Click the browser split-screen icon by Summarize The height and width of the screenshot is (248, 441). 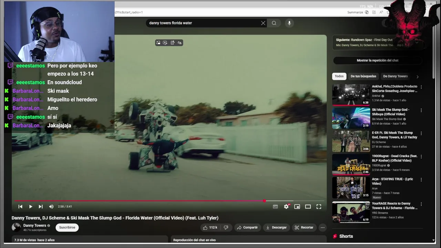pos(374,12)
